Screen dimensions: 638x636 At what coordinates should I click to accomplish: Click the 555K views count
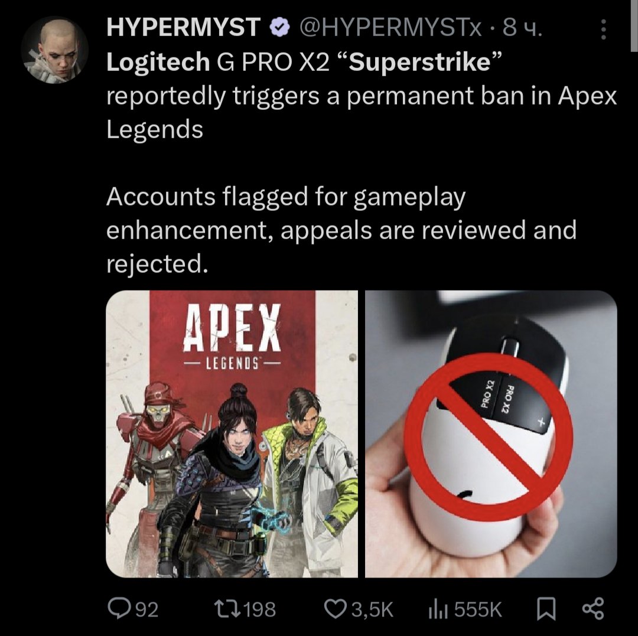pyautogui.click(x=478, y=609)
